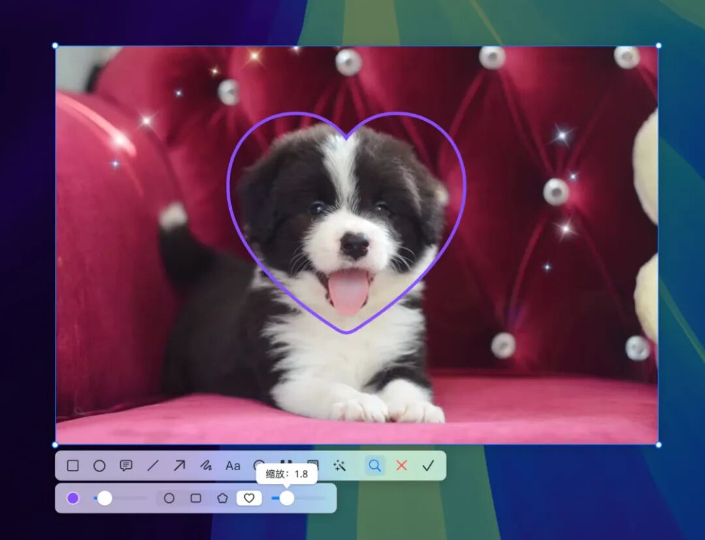The width and height of the screenshot is (705, 540).
Task: Select the freehand scribble tool
Action: point(206,466)
